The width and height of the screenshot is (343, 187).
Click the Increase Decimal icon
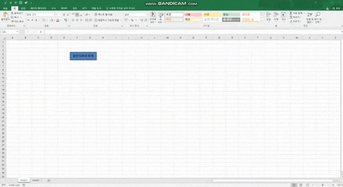[x=141, y=20]
